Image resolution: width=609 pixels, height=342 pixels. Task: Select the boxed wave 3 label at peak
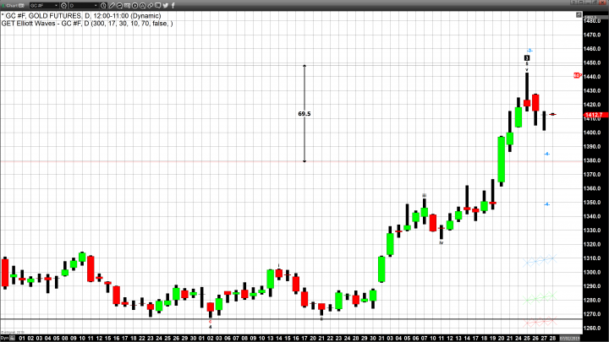[526, 57]
